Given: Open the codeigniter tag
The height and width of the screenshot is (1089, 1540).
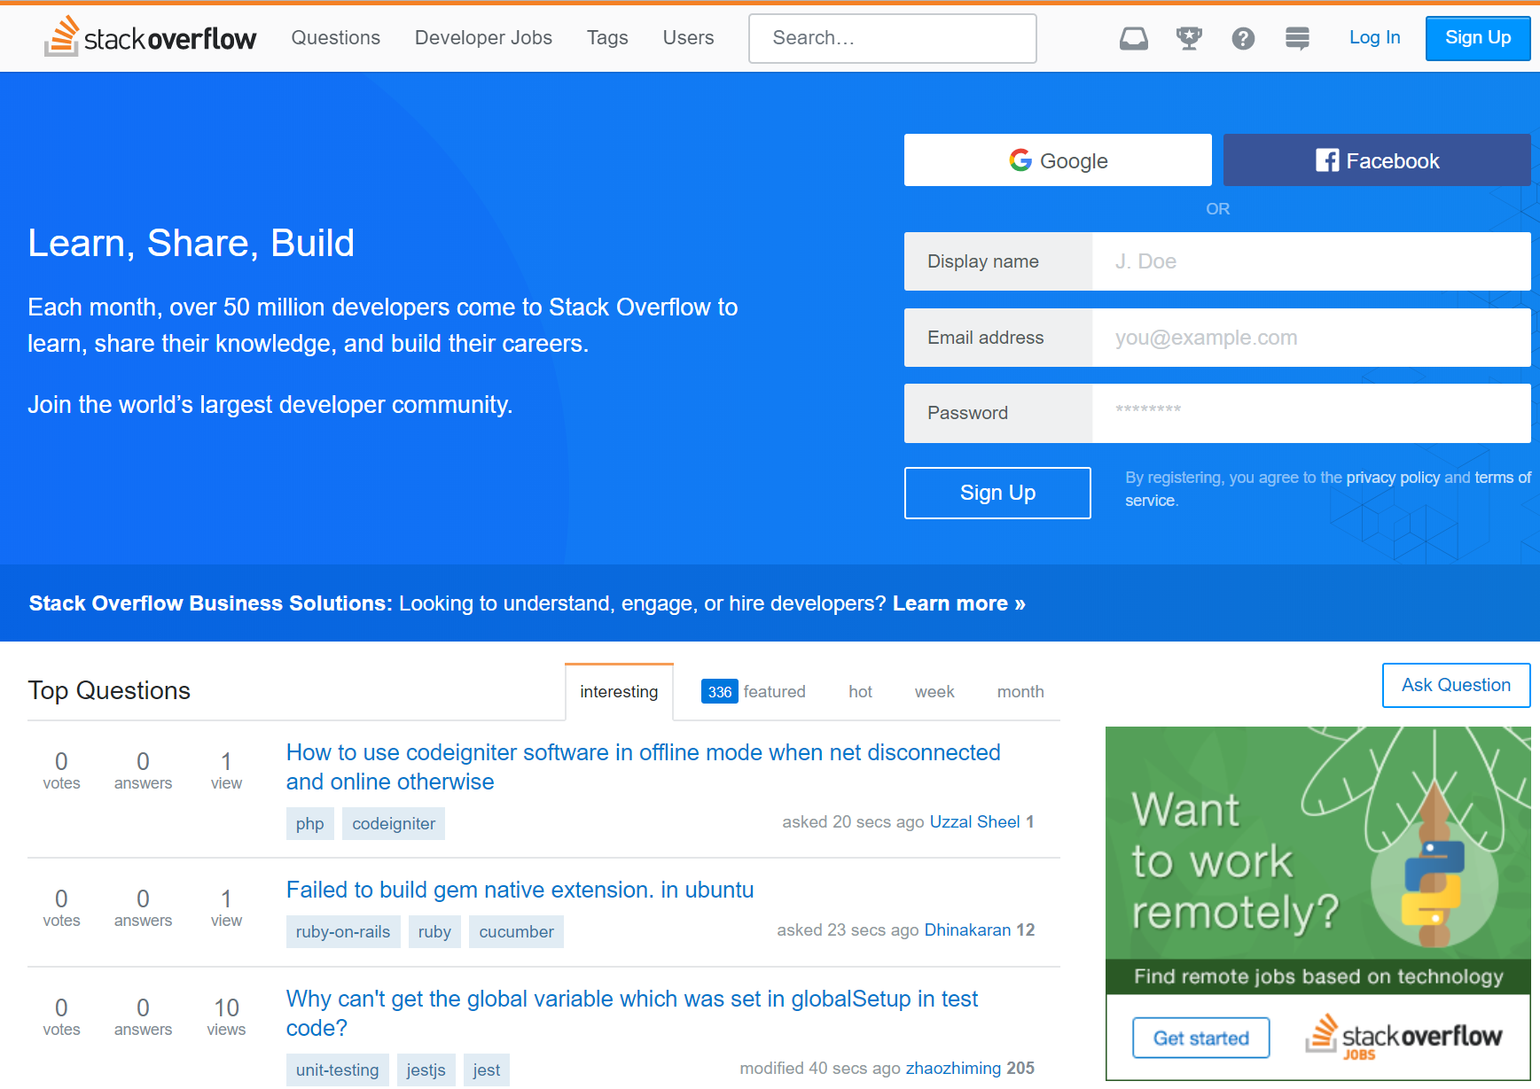Looking at the screenshot, I should [394, 824].
